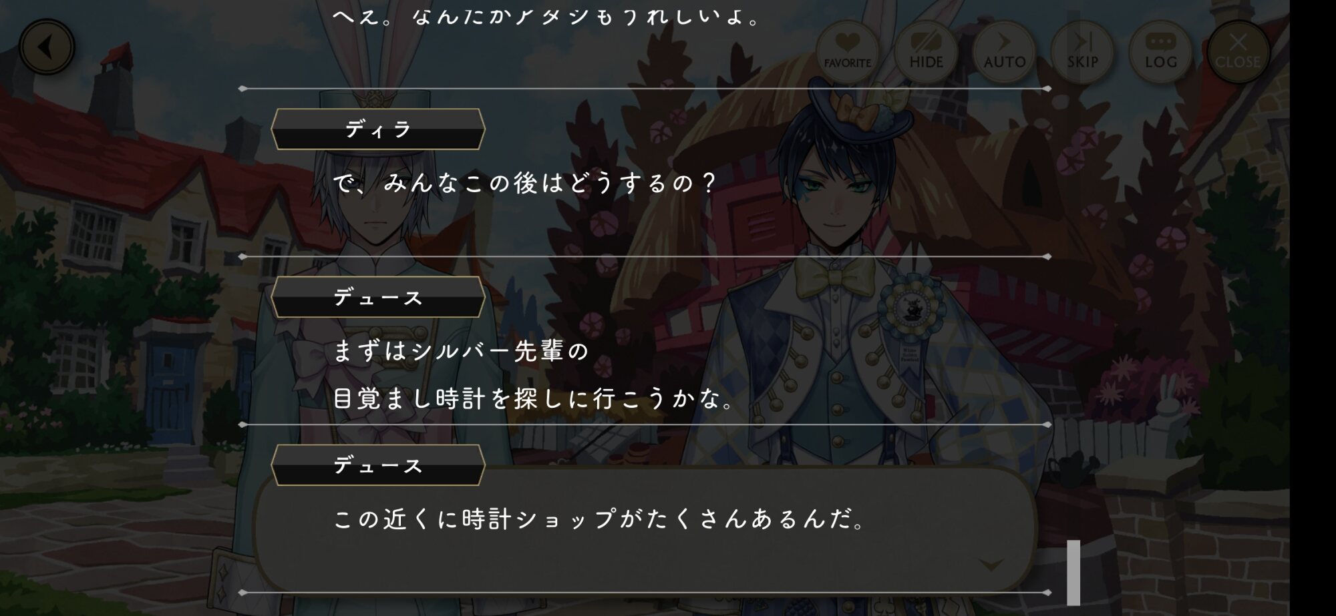This screenshot has height=616, width=1336.
Task: Click the log scrollbar thumb
Action: click(x=1073, y=572)
